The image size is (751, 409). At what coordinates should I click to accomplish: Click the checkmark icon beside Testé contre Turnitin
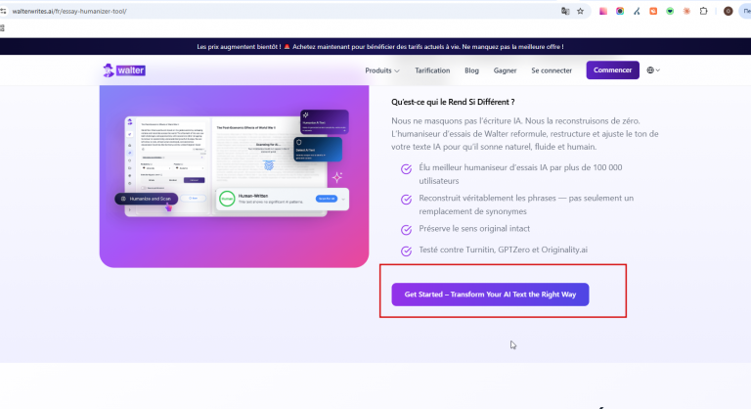click(406, 250)
